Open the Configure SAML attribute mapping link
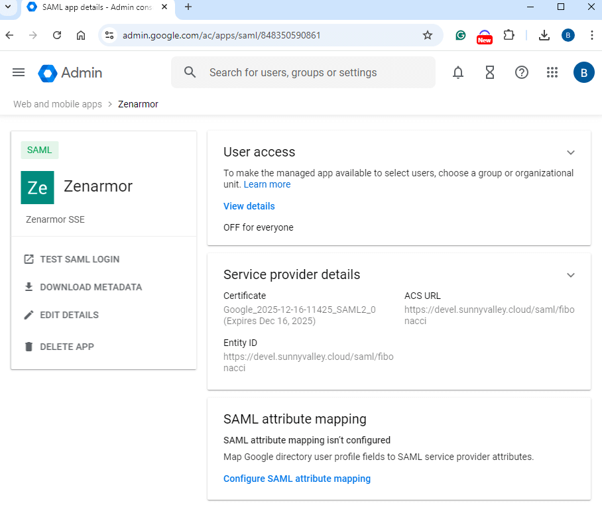The height and width of the screenshot is (517, 602). coord(297,479)
